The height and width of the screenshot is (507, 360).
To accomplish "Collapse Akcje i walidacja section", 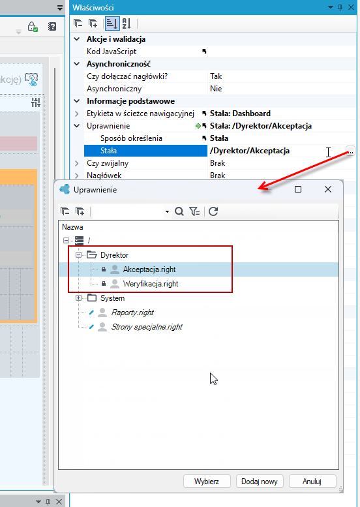I will (76, 39).
